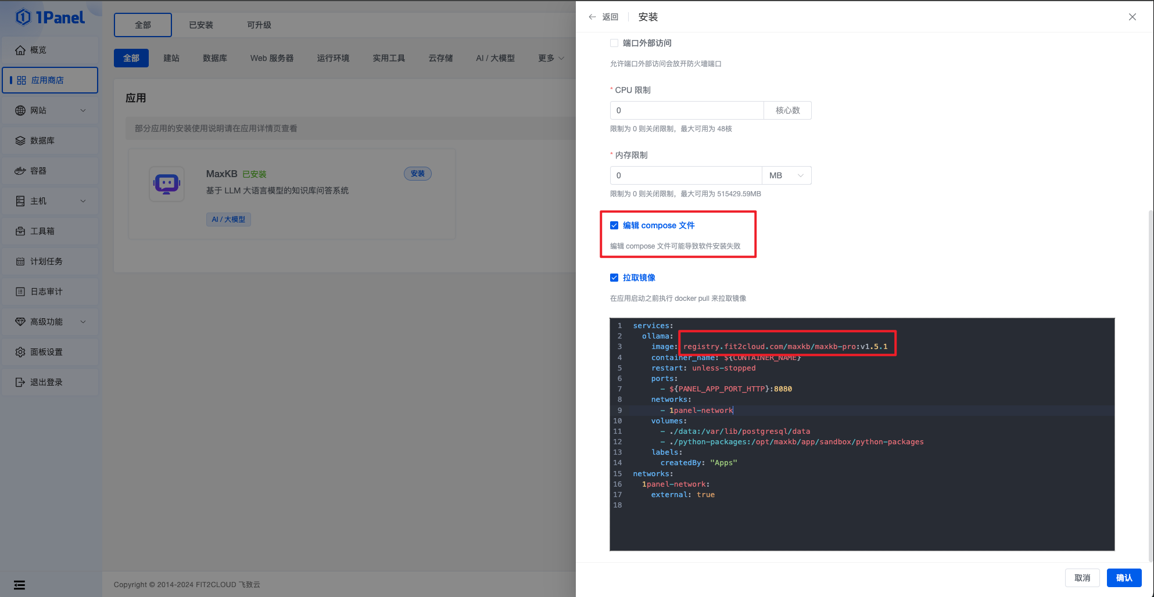This screenshot has width=1154, height=597.
Task: Open 面板设置 menu item
Action: [x=50, y=352]
